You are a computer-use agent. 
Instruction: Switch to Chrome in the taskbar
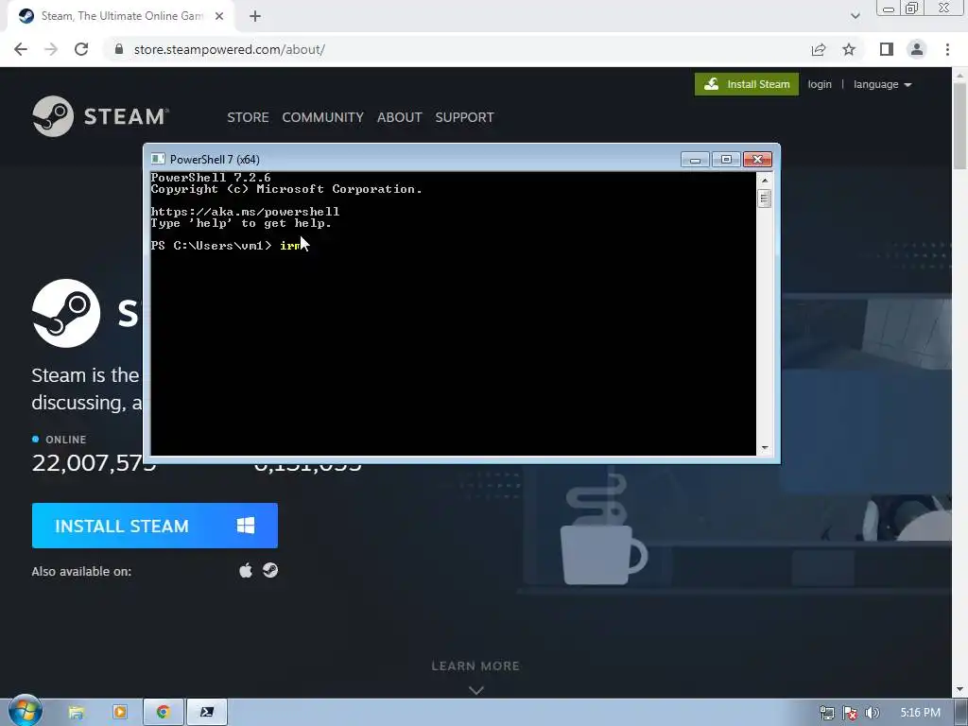coord(163,713)
